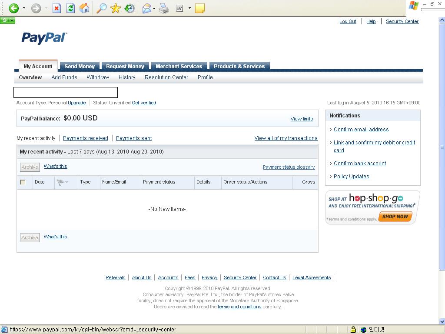445x334 pixels.
Task: Go to the browser Home icon
Action: click(84, 8)
